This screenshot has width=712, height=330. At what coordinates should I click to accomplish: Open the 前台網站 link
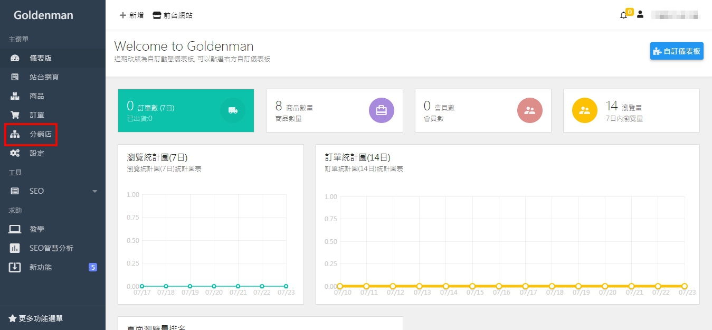[x=173, y=15]
